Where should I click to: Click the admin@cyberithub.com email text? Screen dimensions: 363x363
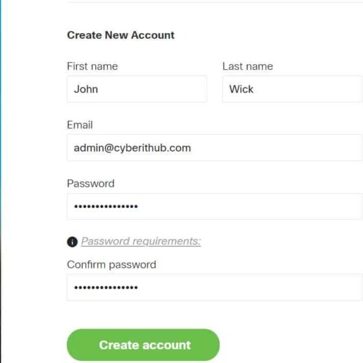click(x=132, y=148)
